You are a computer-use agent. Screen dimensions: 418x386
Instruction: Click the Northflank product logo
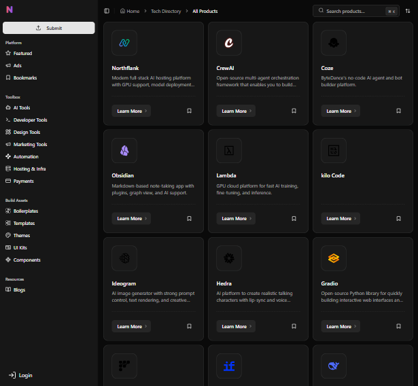click(124, 43)
